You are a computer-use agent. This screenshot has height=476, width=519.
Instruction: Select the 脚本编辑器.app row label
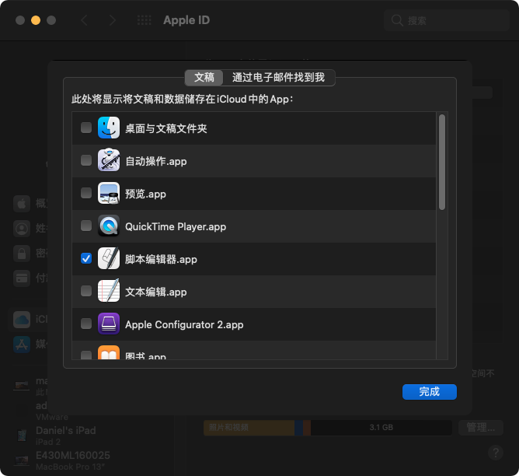coord(161,259)
